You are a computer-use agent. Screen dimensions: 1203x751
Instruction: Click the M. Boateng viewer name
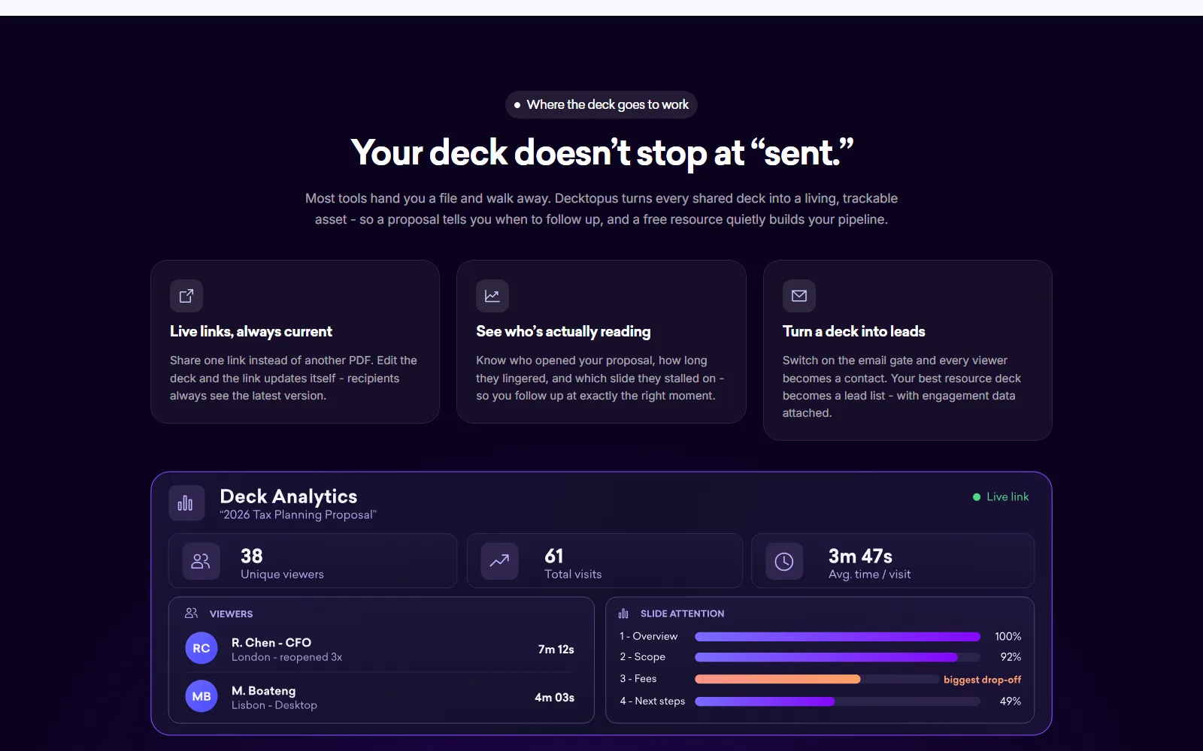(263, 691)
